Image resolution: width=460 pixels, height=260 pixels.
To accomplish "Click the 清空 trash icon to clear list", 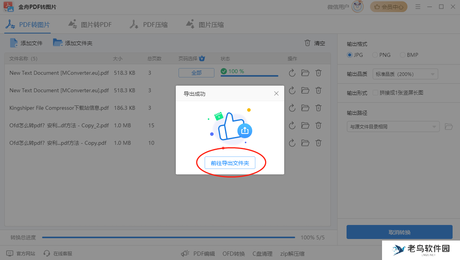I will [x=308, y=43].
